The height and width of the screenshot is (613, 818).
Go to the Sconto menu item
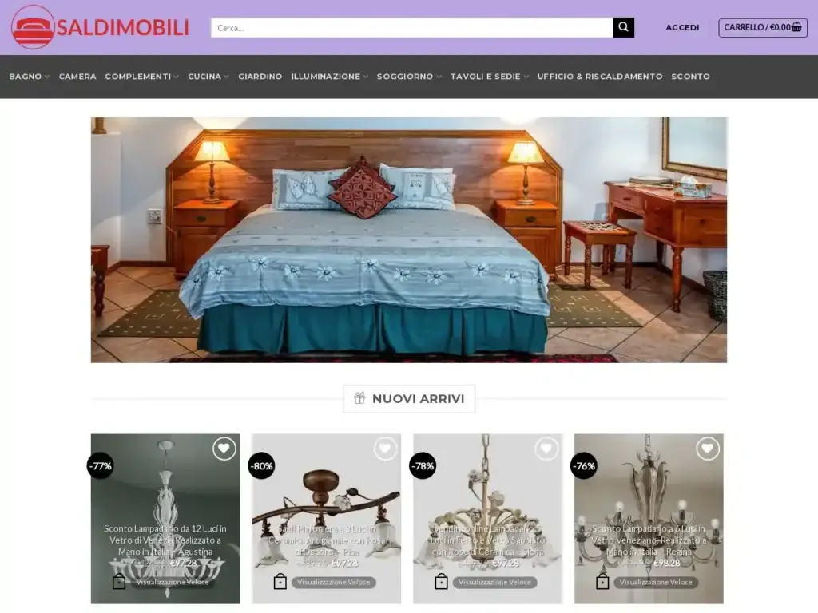[691, 77]
